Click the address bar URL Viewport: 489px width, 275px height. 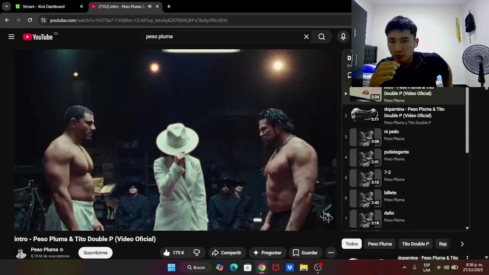pos(139,20)
